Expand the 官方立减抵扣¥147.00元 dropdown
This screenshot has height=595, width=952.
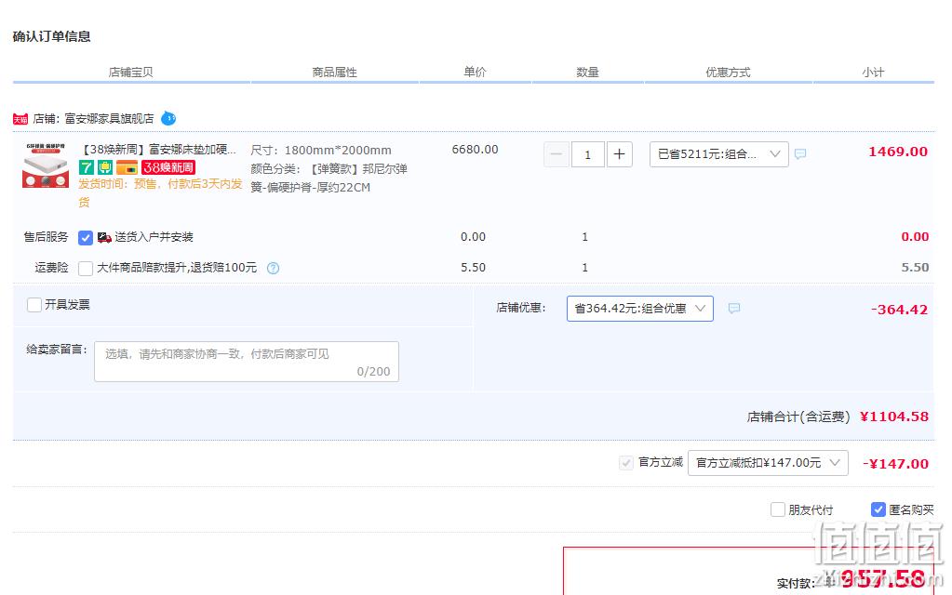point(768,463)
